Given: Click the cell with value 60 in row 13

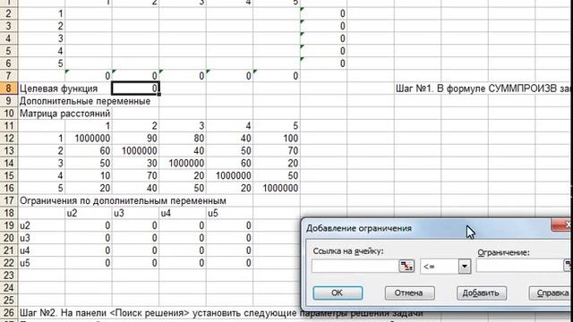Looking at the screenshot, I should (89, 151).
